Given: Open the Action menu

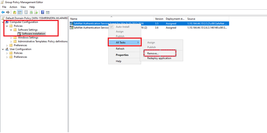Looking at the screenshot, I should (13, 7).
